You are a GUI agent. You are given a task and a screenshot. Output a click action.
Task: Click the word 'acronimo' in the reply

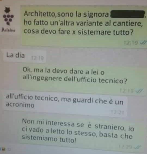coord(20,105)
